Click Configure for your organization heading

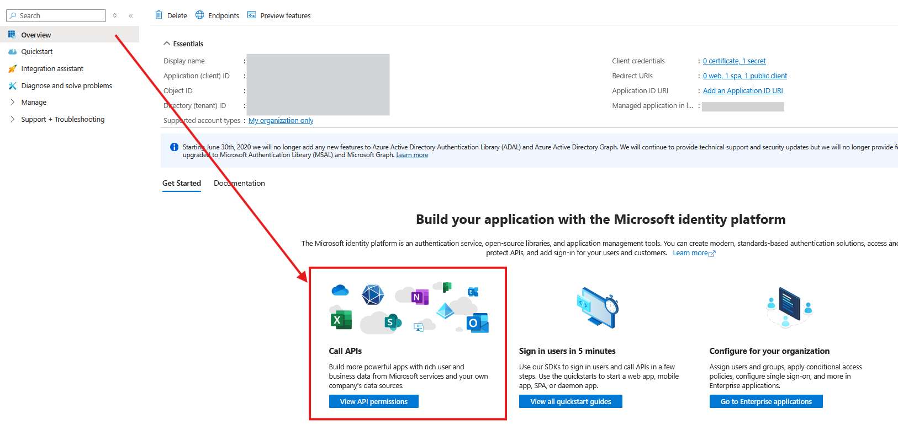769,351
